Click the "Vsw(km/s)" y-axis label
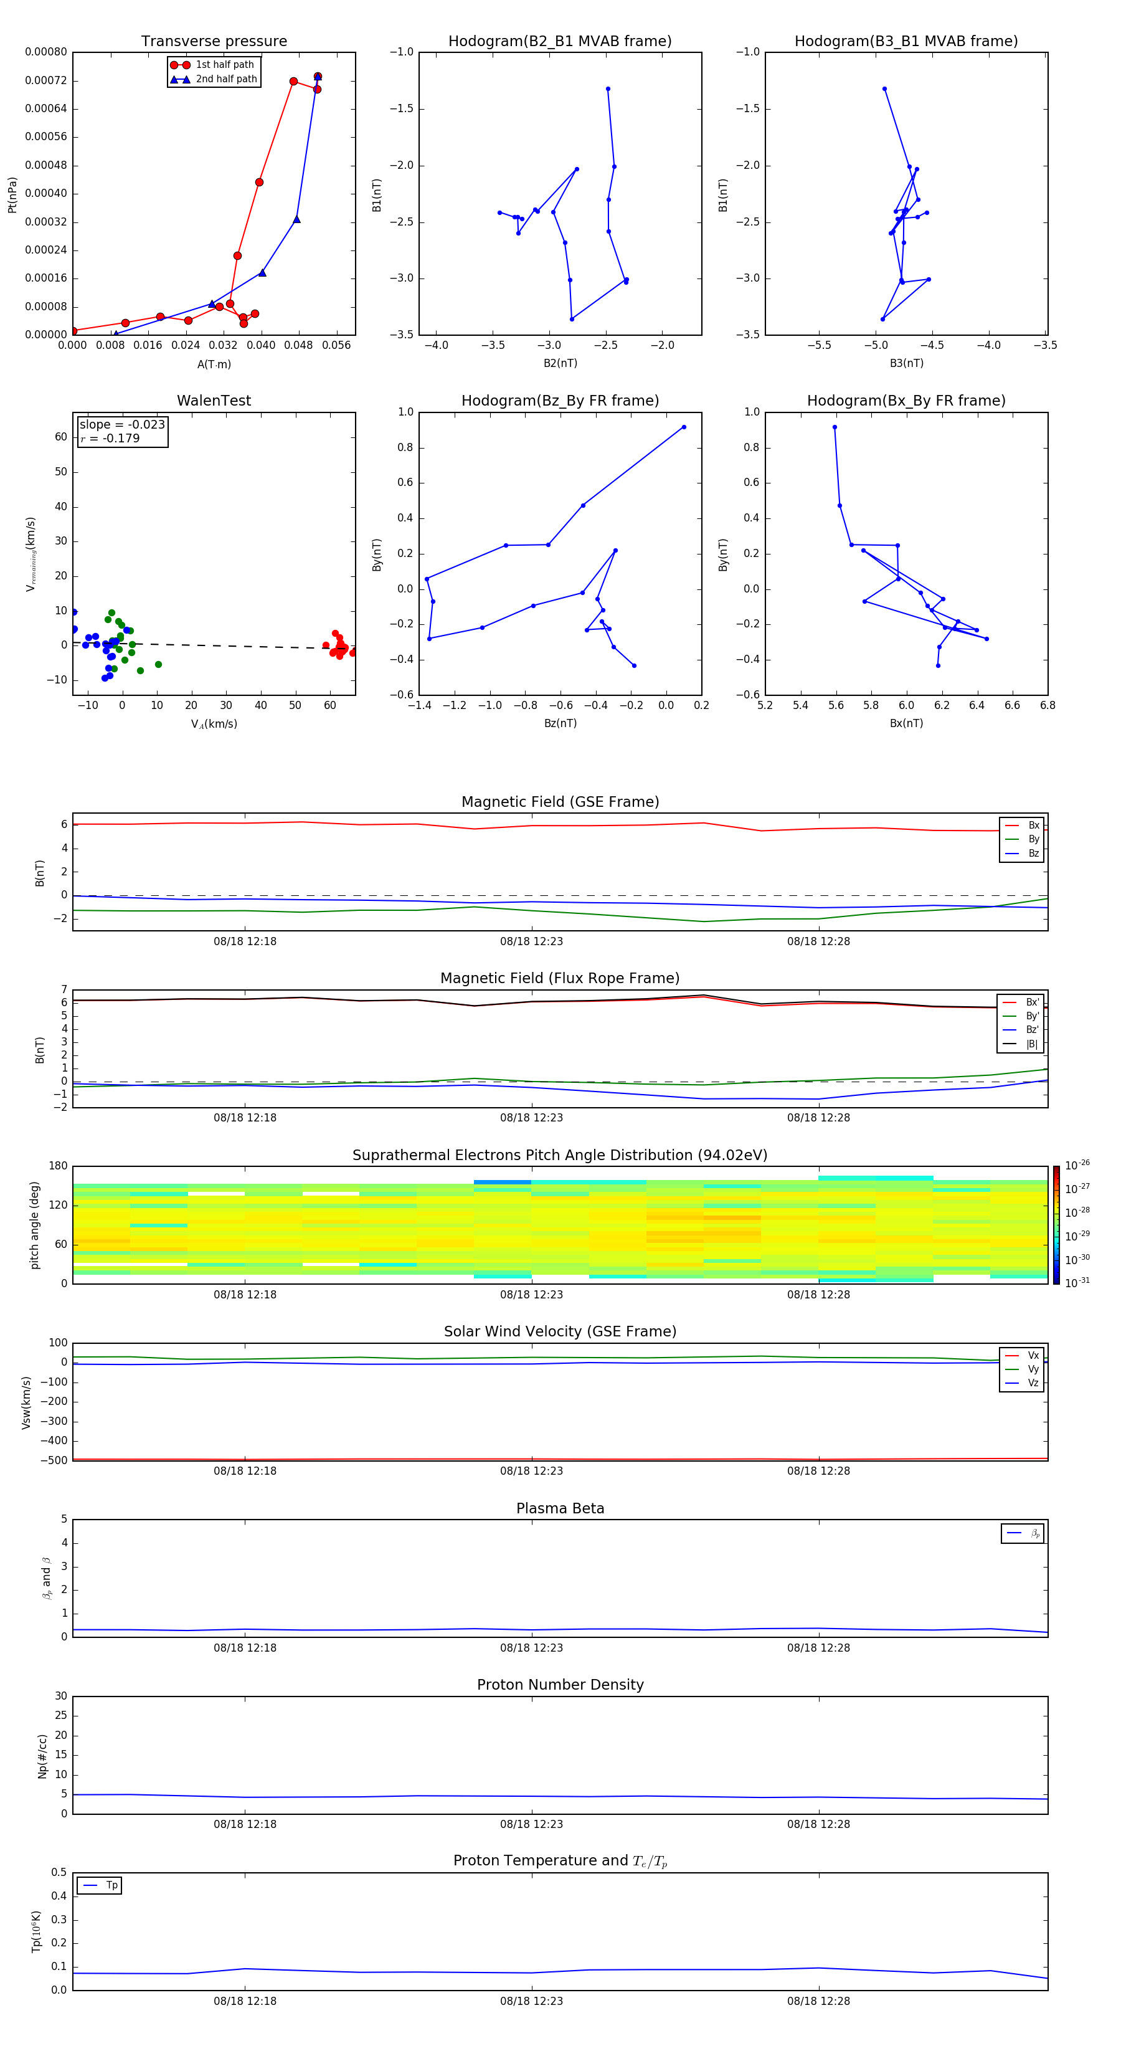1121x2056 pixels. [26, 1402]
